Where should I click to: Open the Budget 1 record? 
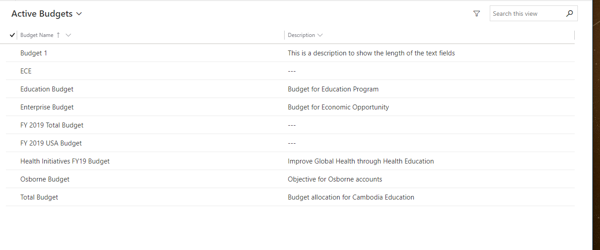click(x=34, y=53)
